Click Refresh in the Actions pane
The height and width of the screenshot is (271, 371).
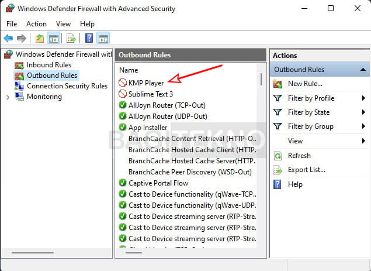click(x=299, y=156)
